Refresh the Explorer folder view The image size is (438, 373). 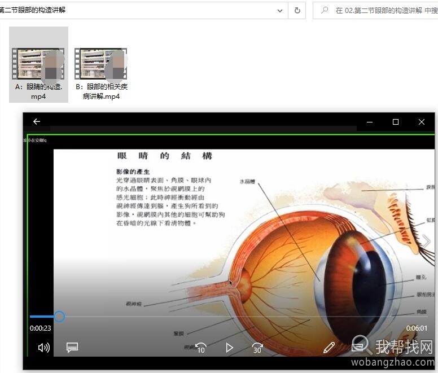pos(297,11)
